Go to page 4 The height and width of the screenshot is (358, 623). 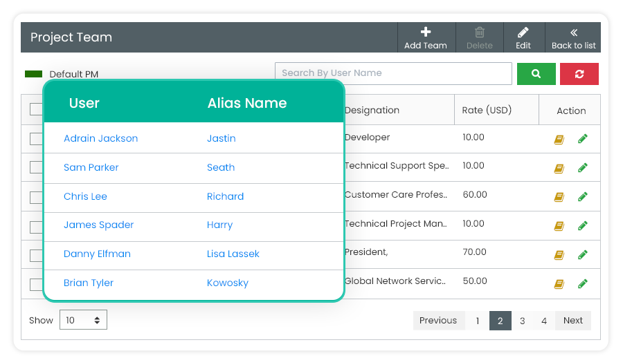[x=544, y=320]
